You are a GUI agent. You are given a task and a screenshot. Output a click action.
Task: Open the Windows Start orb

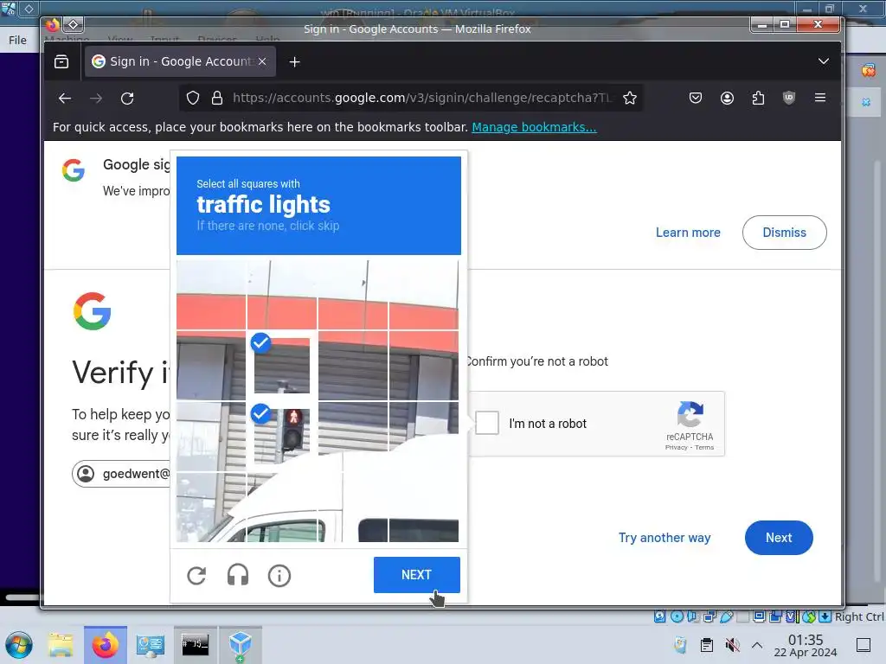[x=19, y=645]
